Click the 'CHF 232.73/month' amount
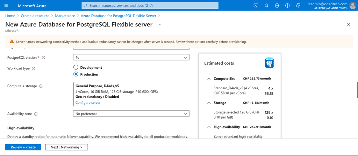The width and height of the screenshot is (358, 156). 257,79
